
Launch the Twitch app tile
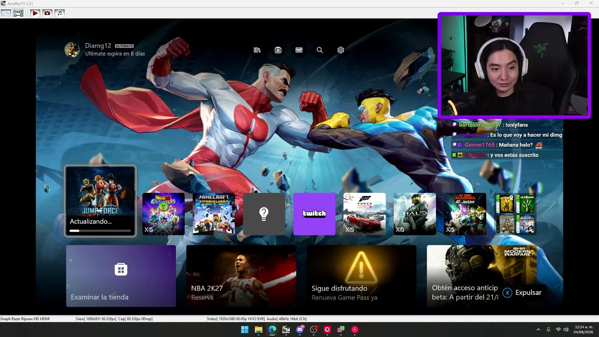pyautogui.click(x=314, y=214)
